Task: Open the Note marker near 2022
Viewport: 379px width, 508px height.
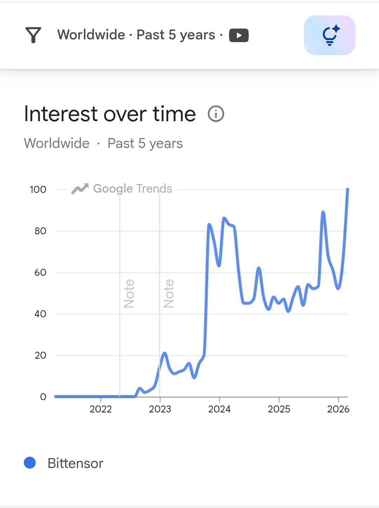Action: click(129, 293)
